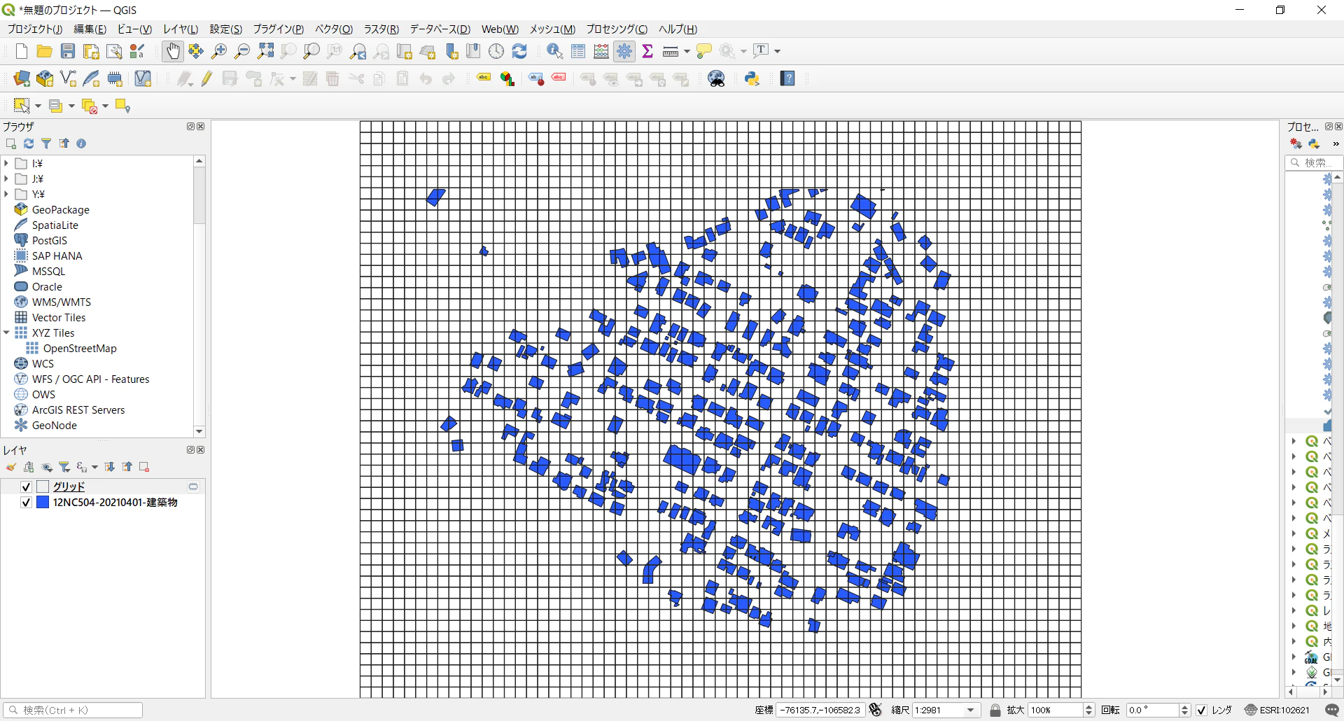
Task: Open the Select Features tool dropdown arrow
Action: click(38, 106)
